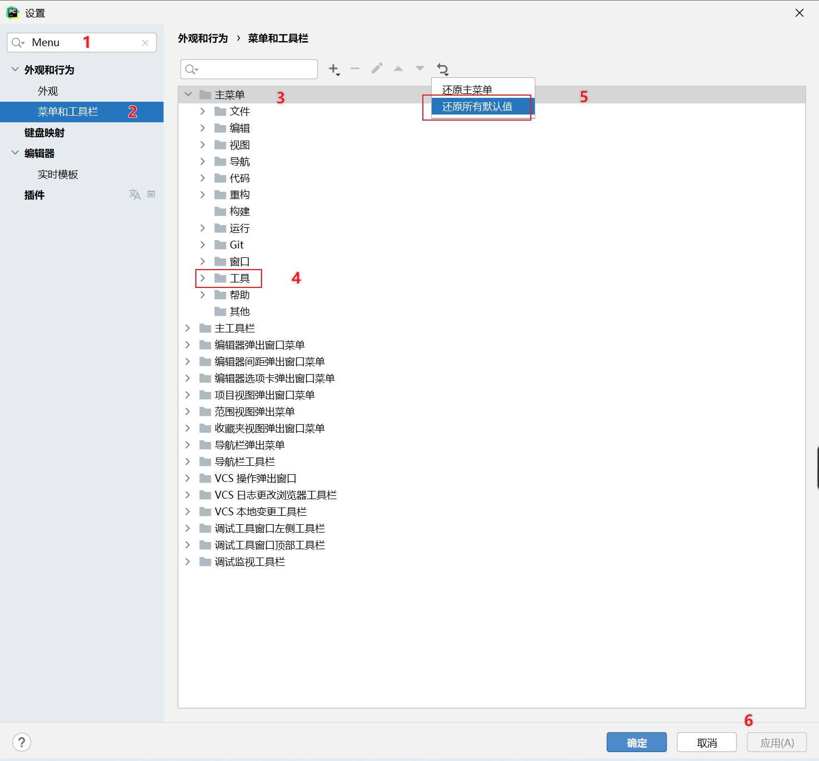Viewport: 819px width, 761px height.
Task: Collapse the 主菜单 tree node
Action: [188, 94]
